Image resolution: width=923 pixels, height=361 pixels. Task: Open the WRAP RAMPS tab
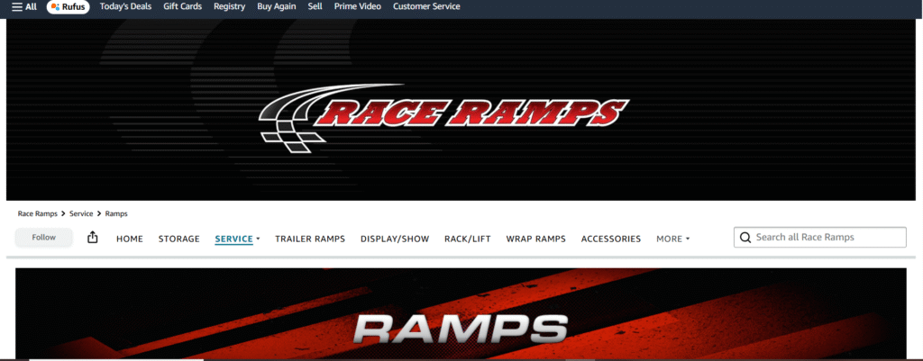(536, 239)
